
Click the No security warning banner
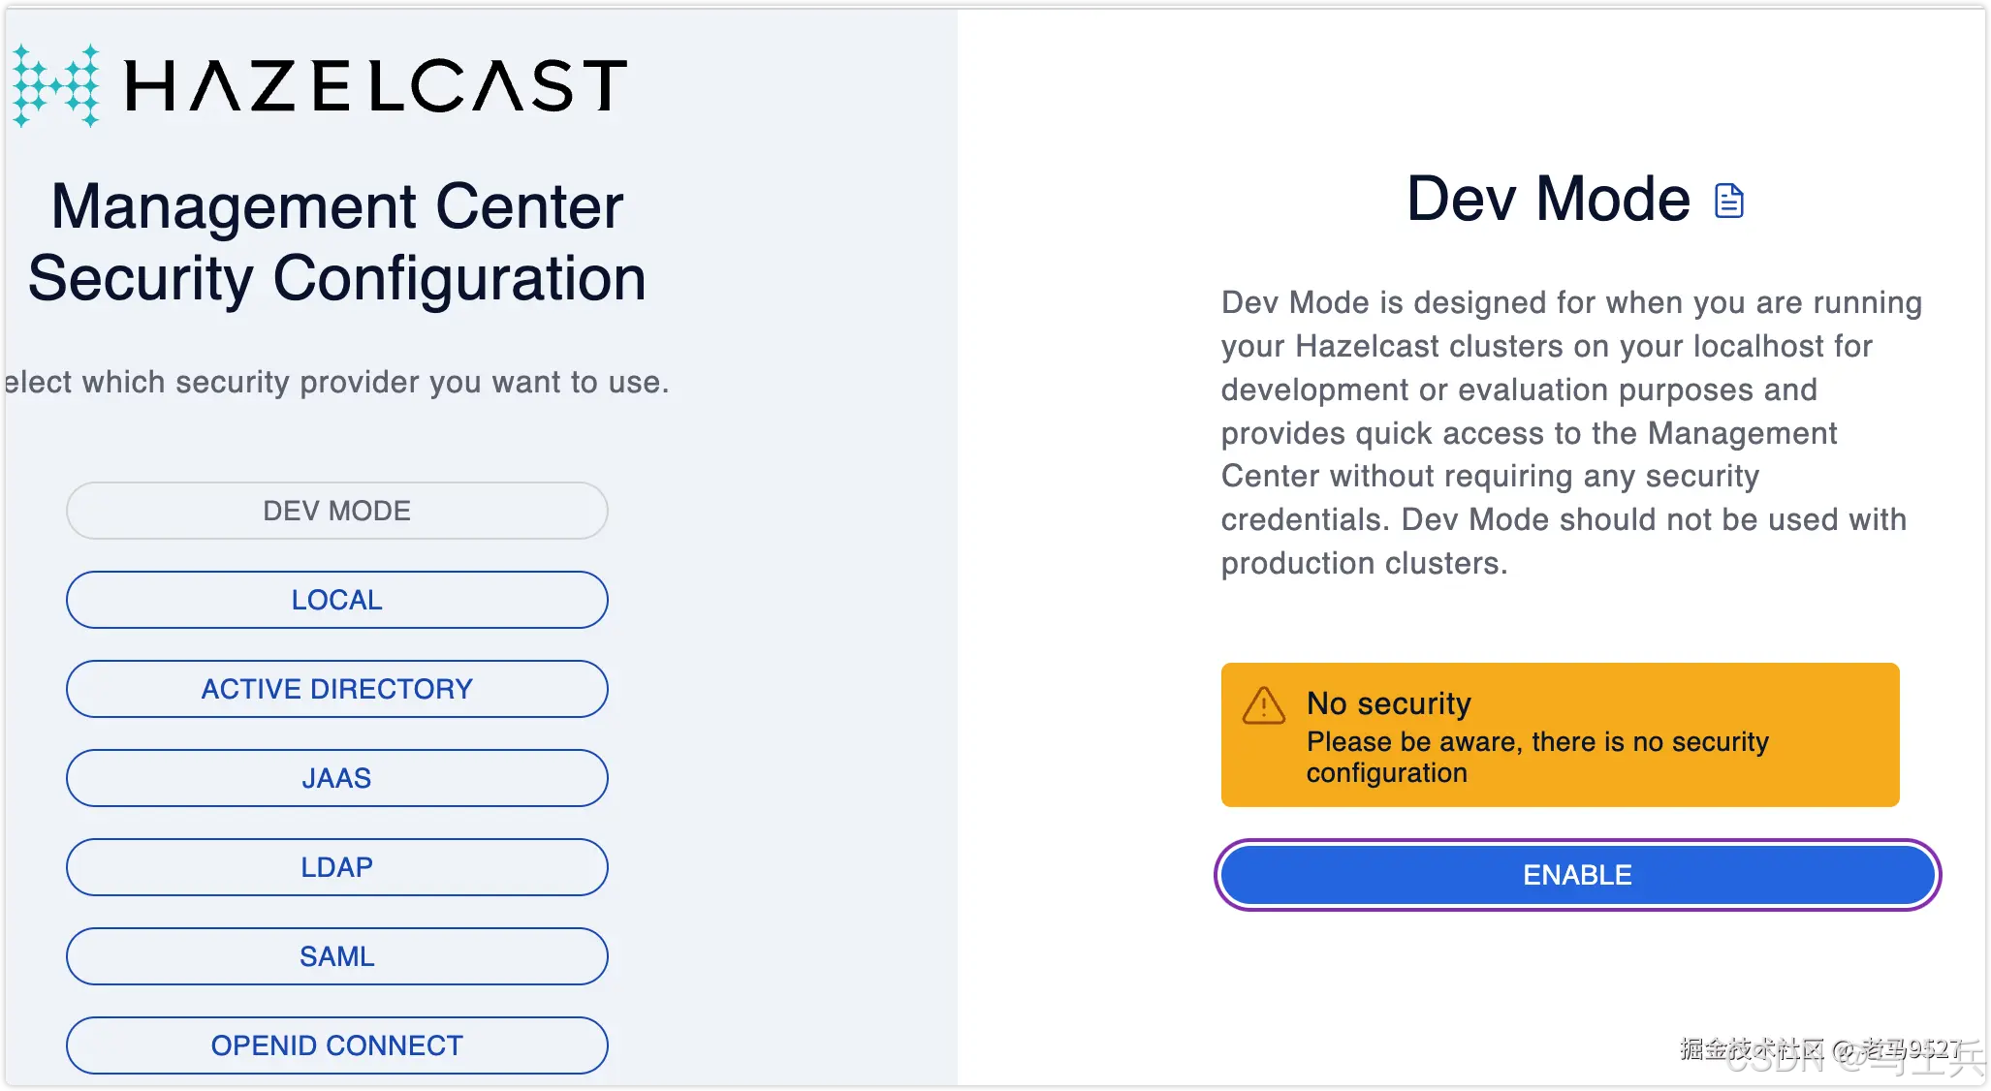click(1559, 733)
